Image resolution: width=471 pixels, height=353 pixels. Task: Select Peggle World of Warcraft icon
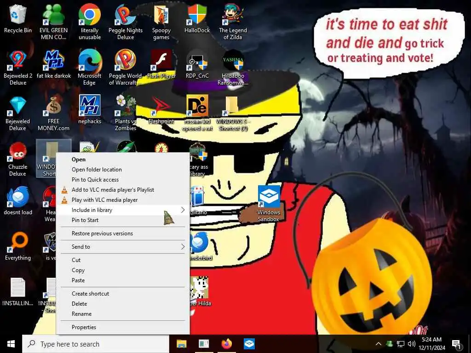click(126, 68)
